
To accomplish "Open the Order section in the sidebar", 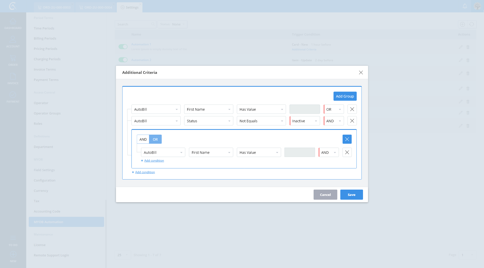I will click(13, 61).
